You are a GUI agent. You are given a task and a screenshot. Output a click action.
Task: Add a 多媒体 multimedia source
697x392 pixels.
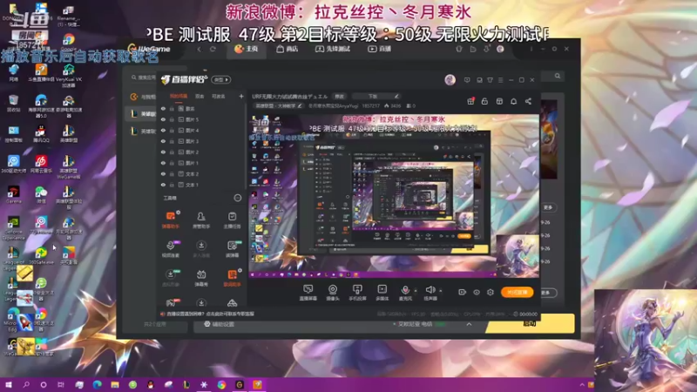point(382,293)
